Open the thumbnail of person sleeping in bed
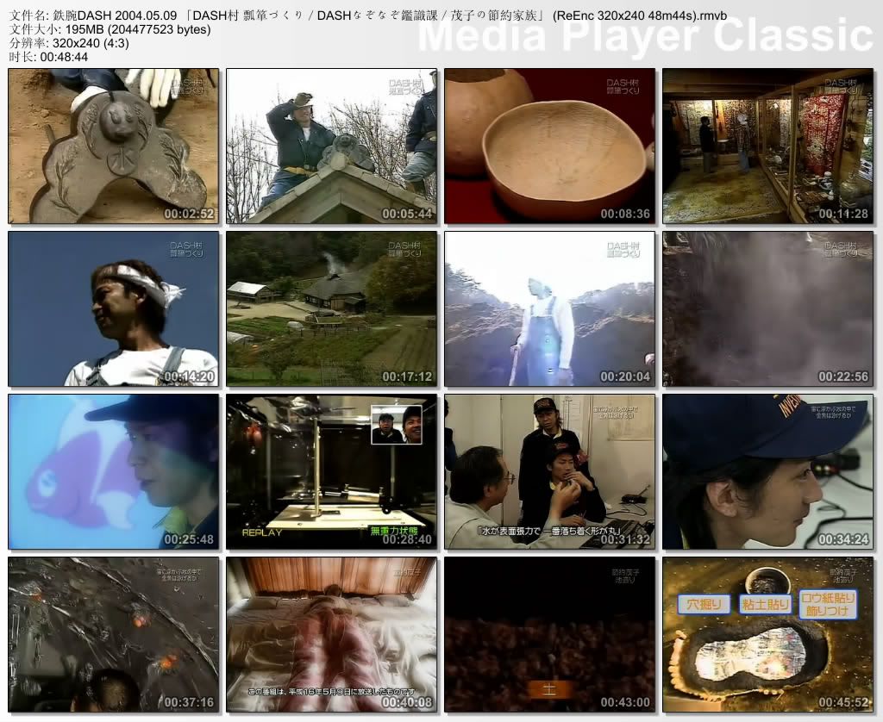Viewport: 883px width, 722px height. coord(331,634)
